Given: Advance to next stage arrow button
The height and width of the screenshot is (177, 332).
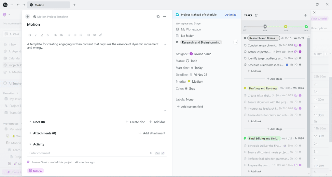Looking at the screenshot, I should tap(236, 42).
